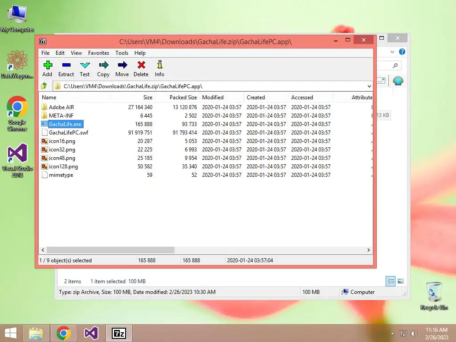Open the Recycle Bin
The height and width of the screenshot is (342, 456).
(434, 295)
